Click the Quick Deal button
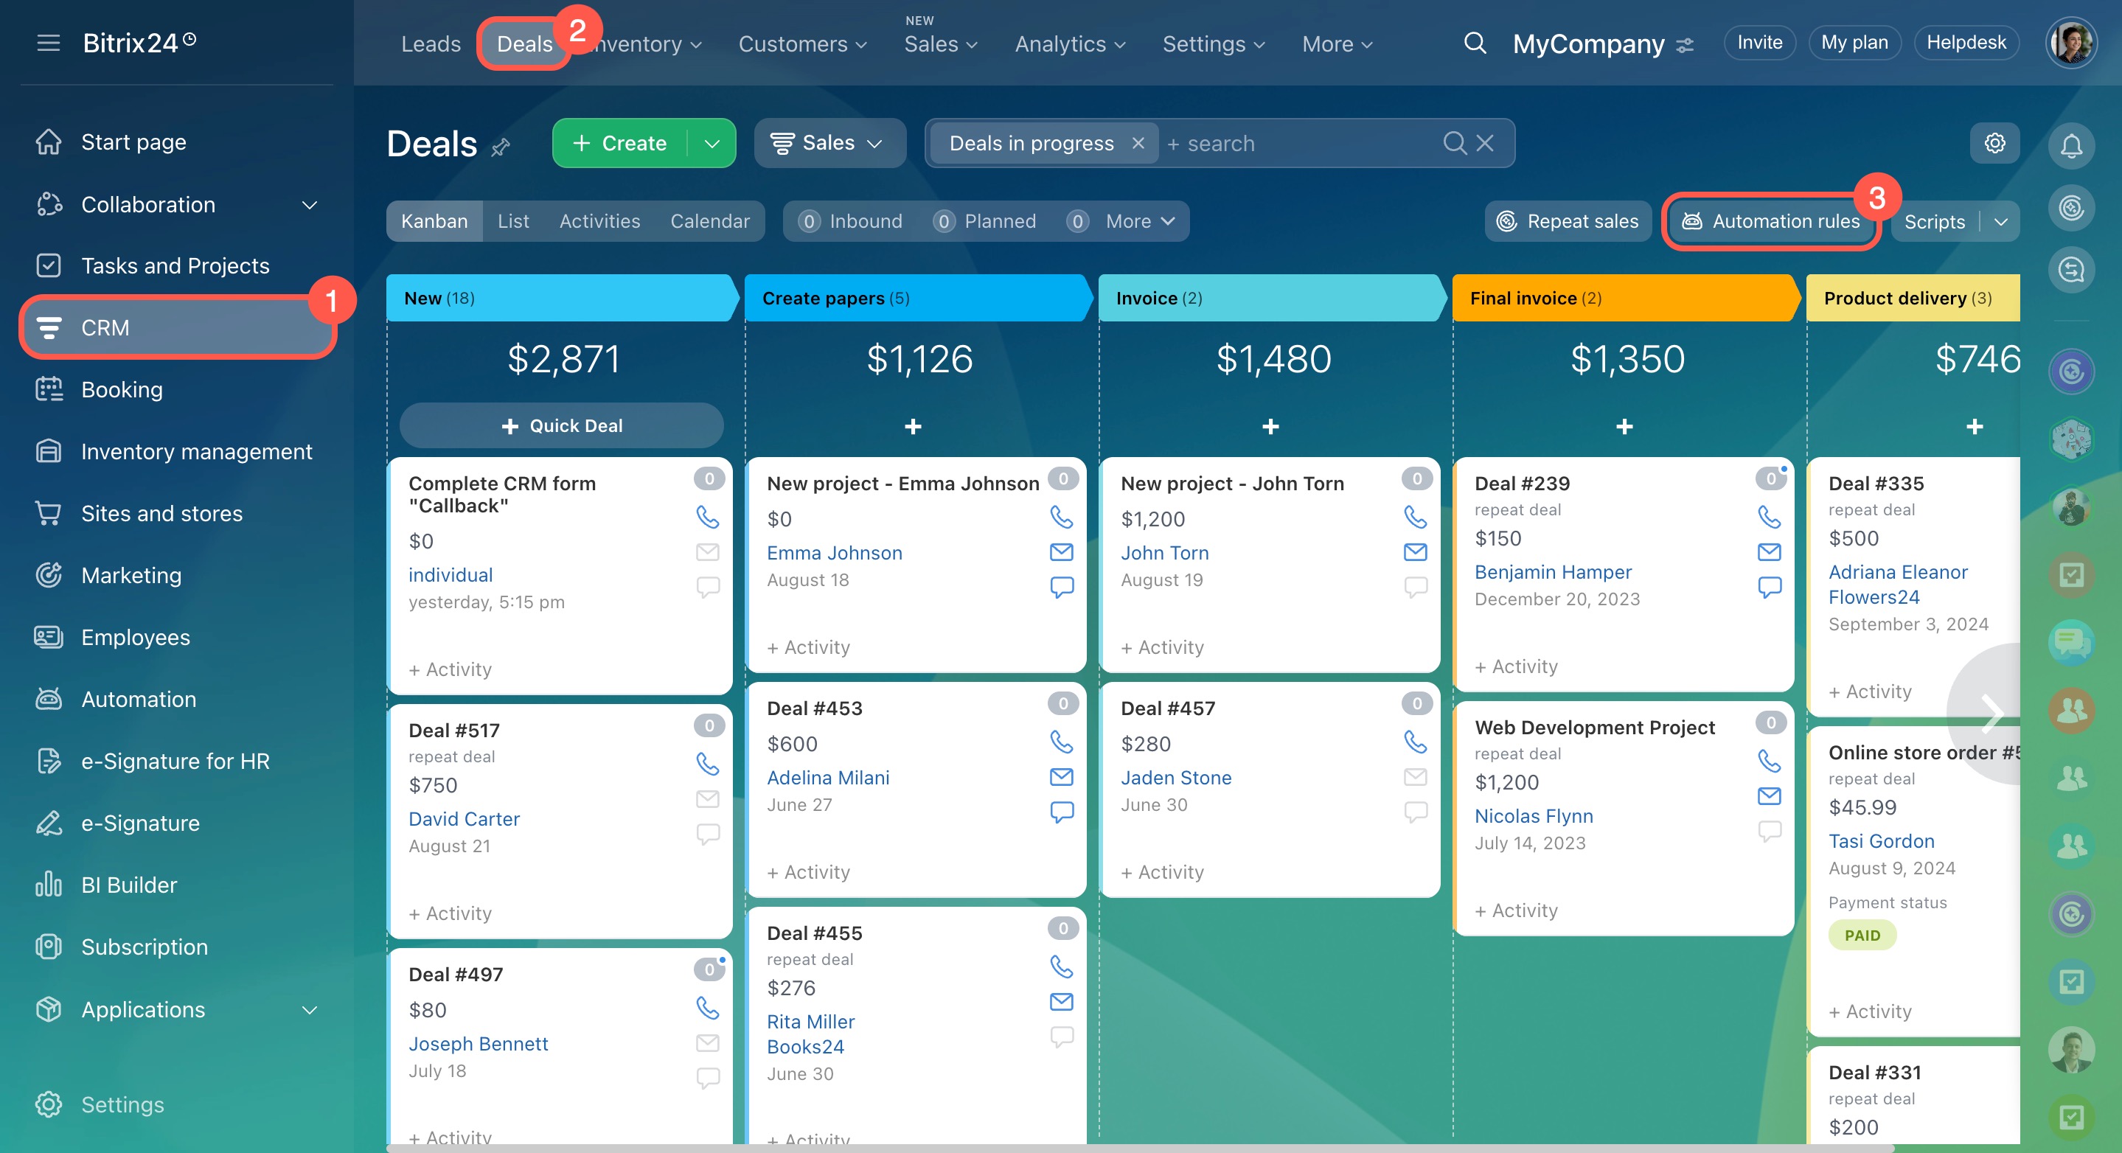Screen dimensions: 2122x1153 [561, 426]
